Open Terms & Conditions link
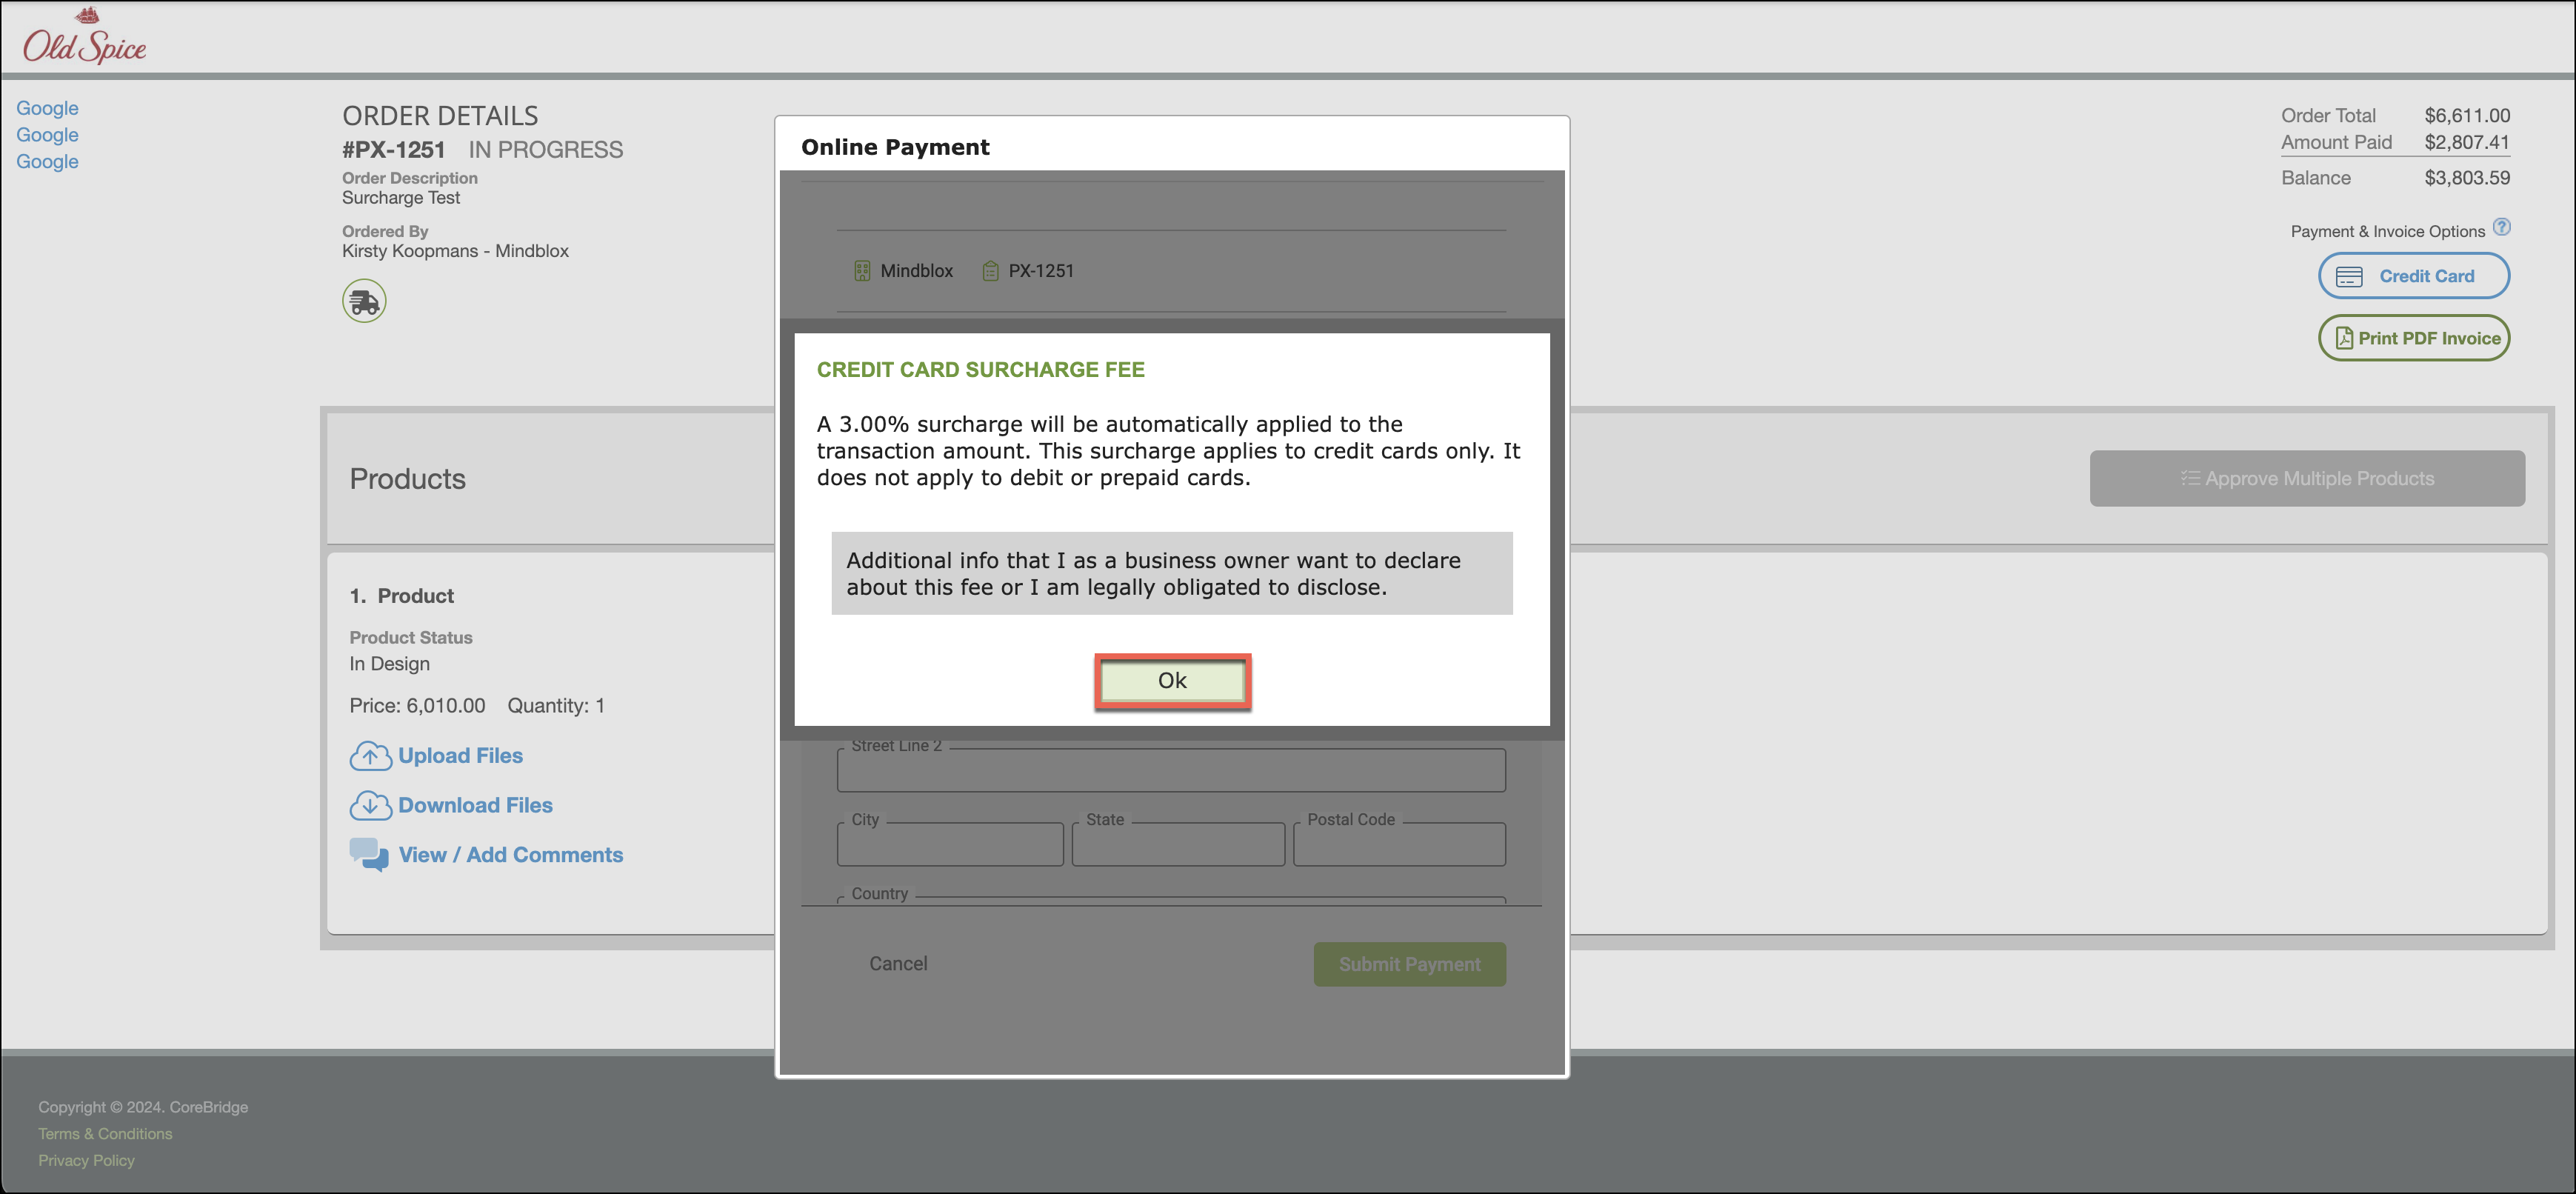Viewport: 2576px width, 1194px height. tap(105, 1133)
